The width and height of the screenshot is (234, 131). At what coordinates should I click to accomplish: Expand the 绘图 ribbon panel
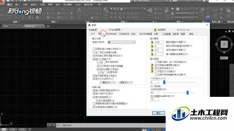point(16,22)
